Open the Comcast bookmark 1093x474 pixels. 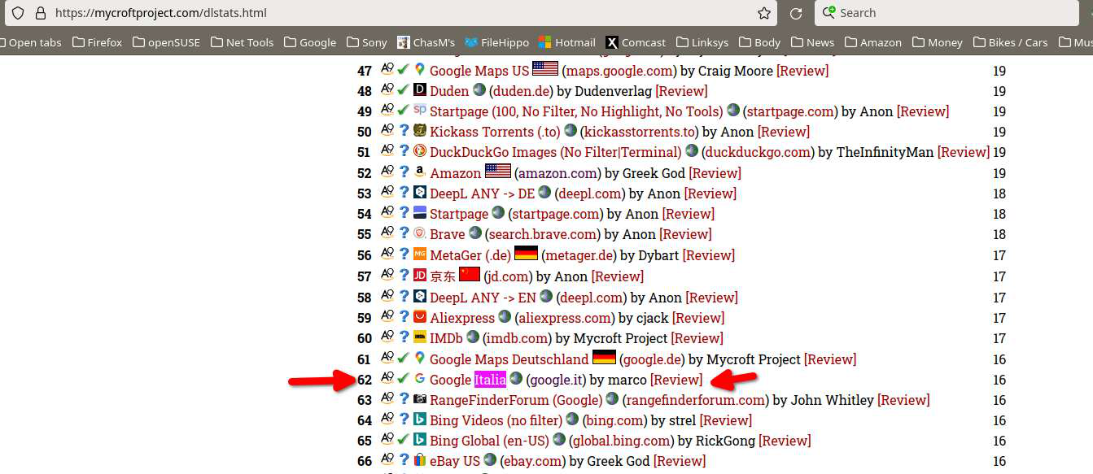click(636, 42)
